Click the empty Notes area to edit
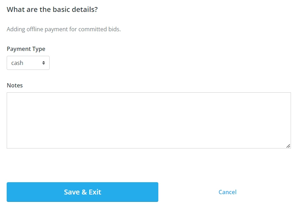The image size is (298, 211). tap(148, 119)
